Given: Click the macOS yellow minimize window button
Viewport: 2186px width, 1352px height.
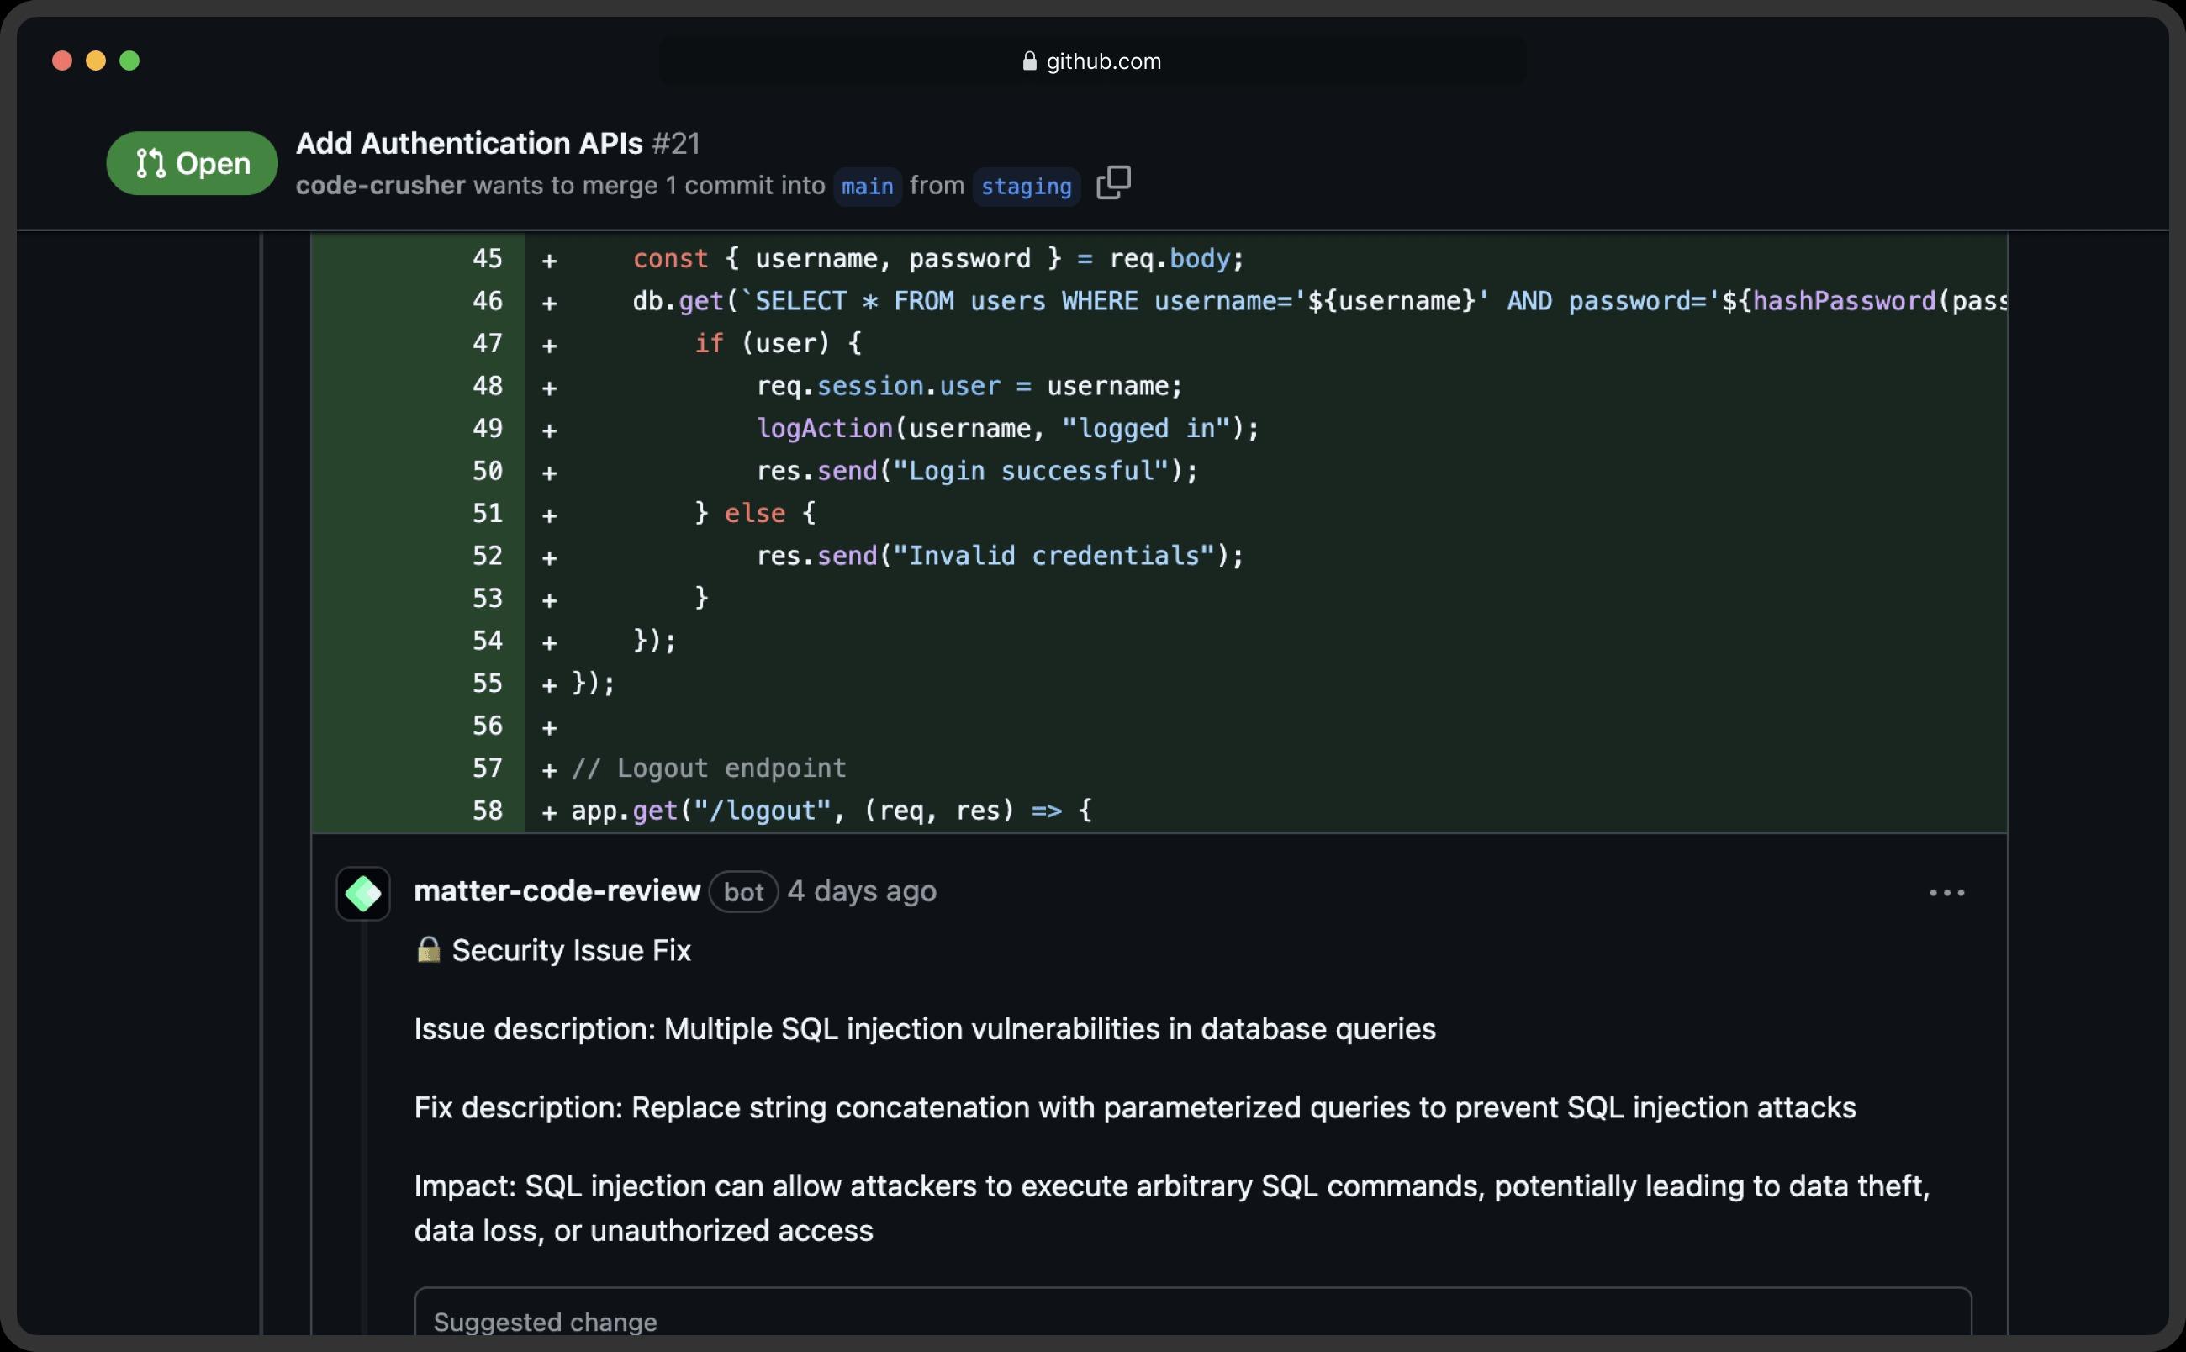Looking at the screenshot, I should 96,61.
